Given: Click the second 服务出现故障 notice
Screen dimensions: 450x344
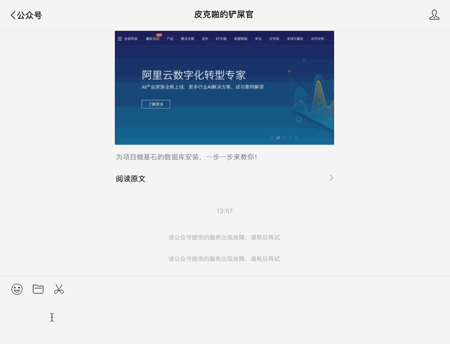Looking at the screenshot, I should tap(224, 259).
